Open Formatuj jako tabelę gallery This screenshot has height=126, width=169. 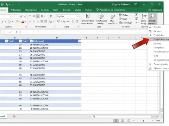coord(101,19)
